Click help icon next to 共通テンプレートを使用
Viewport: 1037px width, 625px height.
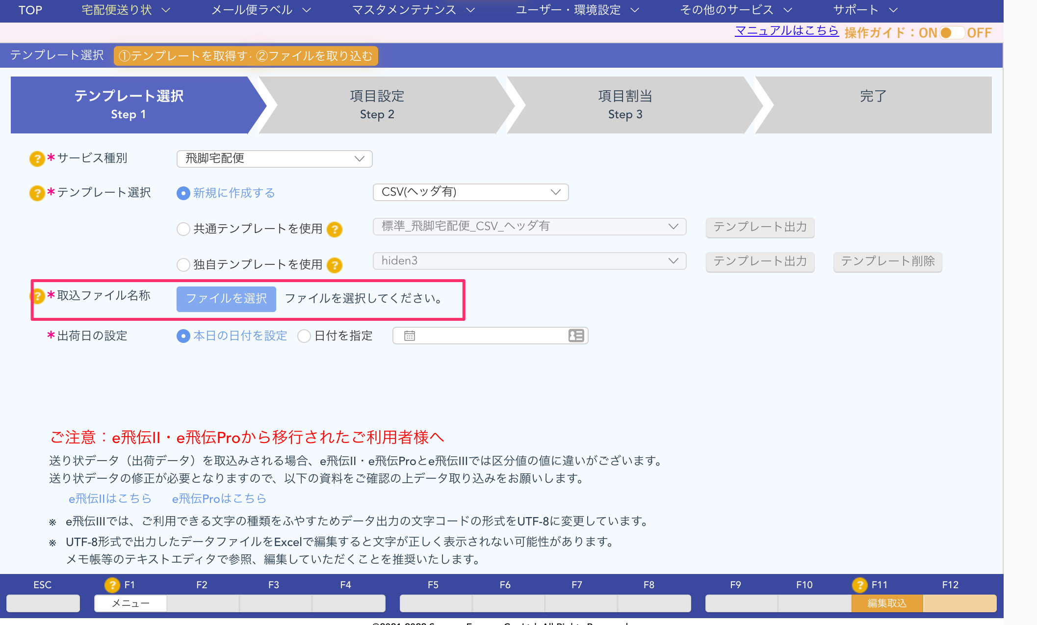(335, 229)
